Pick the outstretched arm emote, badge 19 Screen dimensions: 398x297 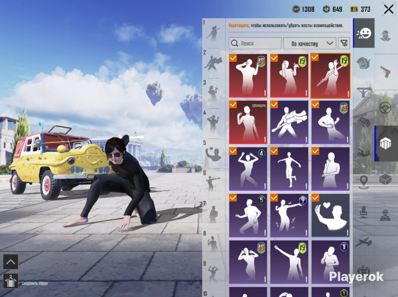click(289, 262)
